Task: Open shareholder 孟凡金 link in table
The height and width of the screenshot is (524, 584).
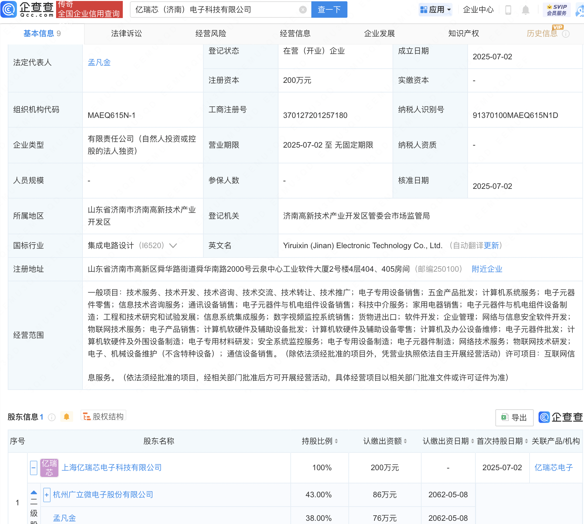Action: (x=64, y=518)
